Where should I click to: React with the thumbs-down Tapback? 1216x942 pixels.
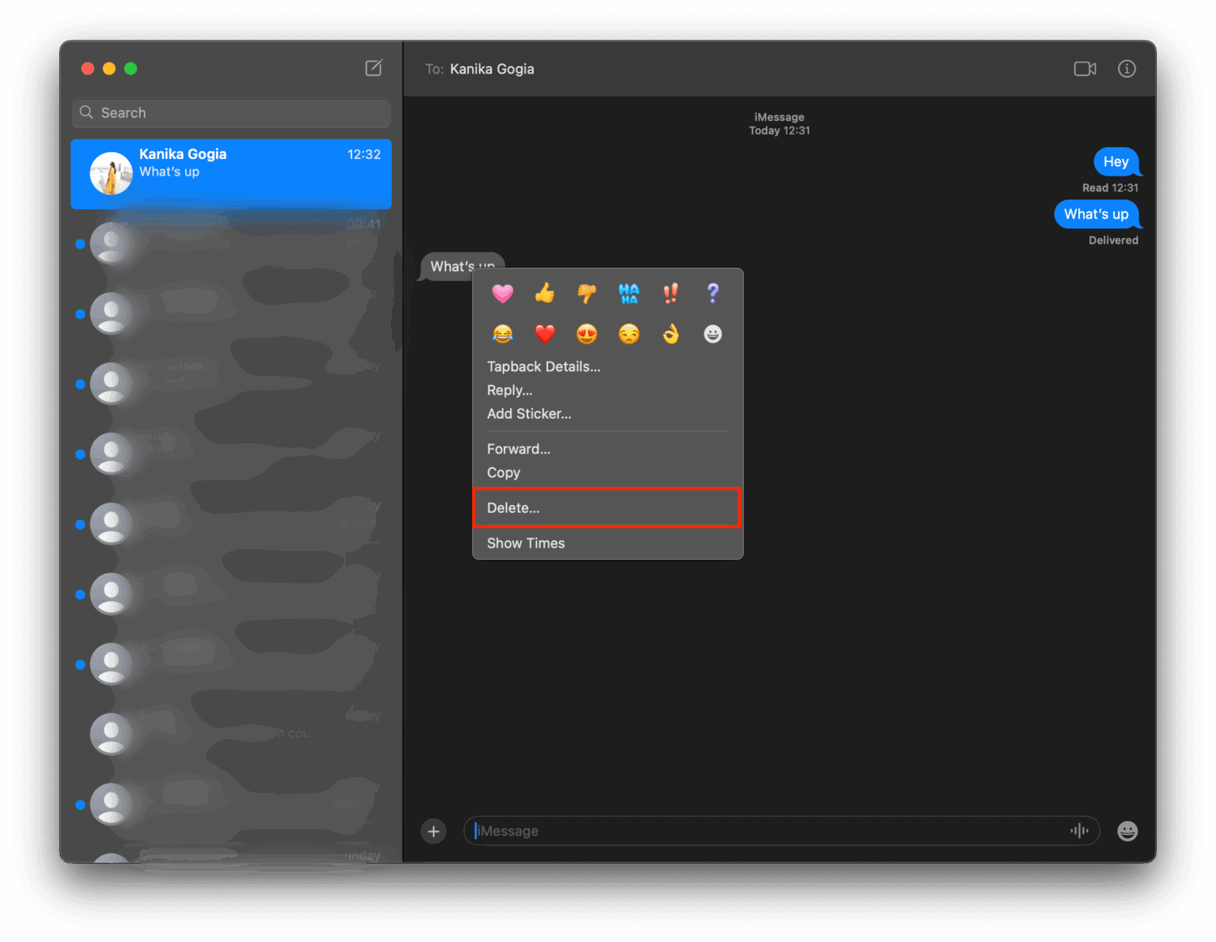click(x=587, y=294)
